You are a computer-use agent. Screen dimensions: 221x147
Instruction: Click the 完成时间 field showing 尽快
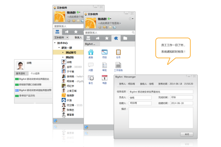(181, 97)
